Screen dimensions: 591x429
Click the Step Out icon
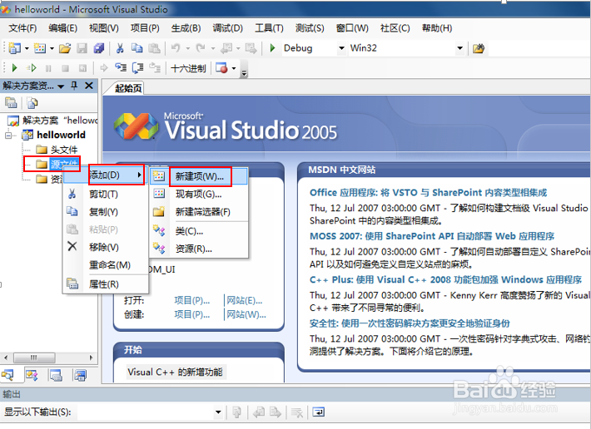[155, 68]
